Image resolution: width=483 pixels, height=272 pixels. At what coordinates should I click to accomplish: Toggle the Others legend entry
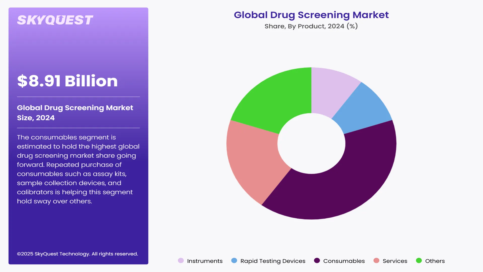[x=435, y=261]
